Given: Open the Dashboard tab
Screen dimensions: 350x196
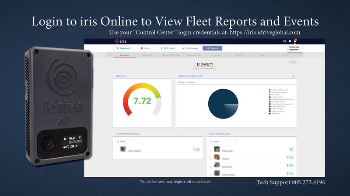Looking at the screenshot, I should 124,48.
